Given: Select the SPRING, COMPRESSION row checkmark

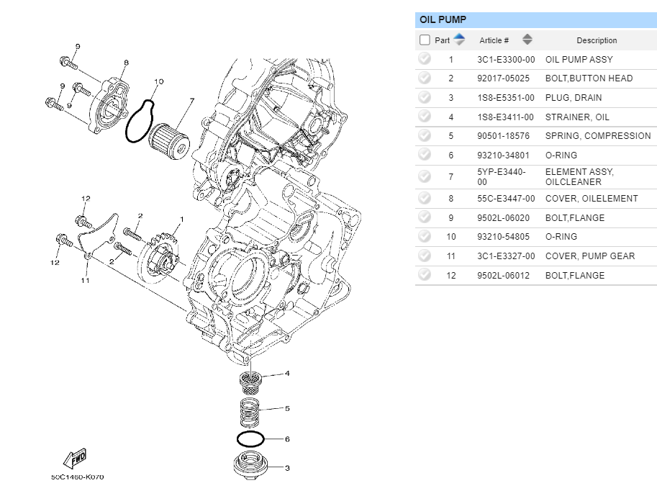Looking at the screenshot, I should [425, 135].
